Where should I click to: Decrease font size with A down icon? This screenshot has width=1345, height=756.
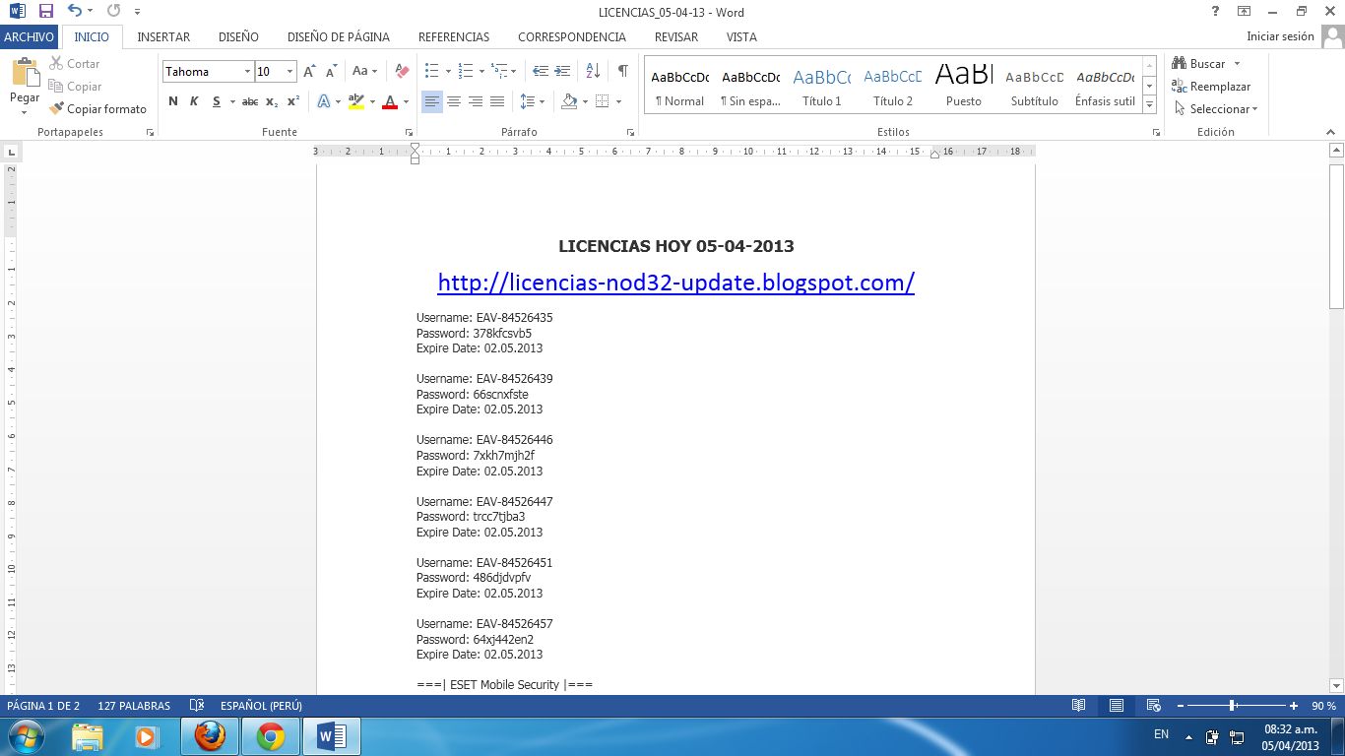pyautogui.click(x=332, y=71)
